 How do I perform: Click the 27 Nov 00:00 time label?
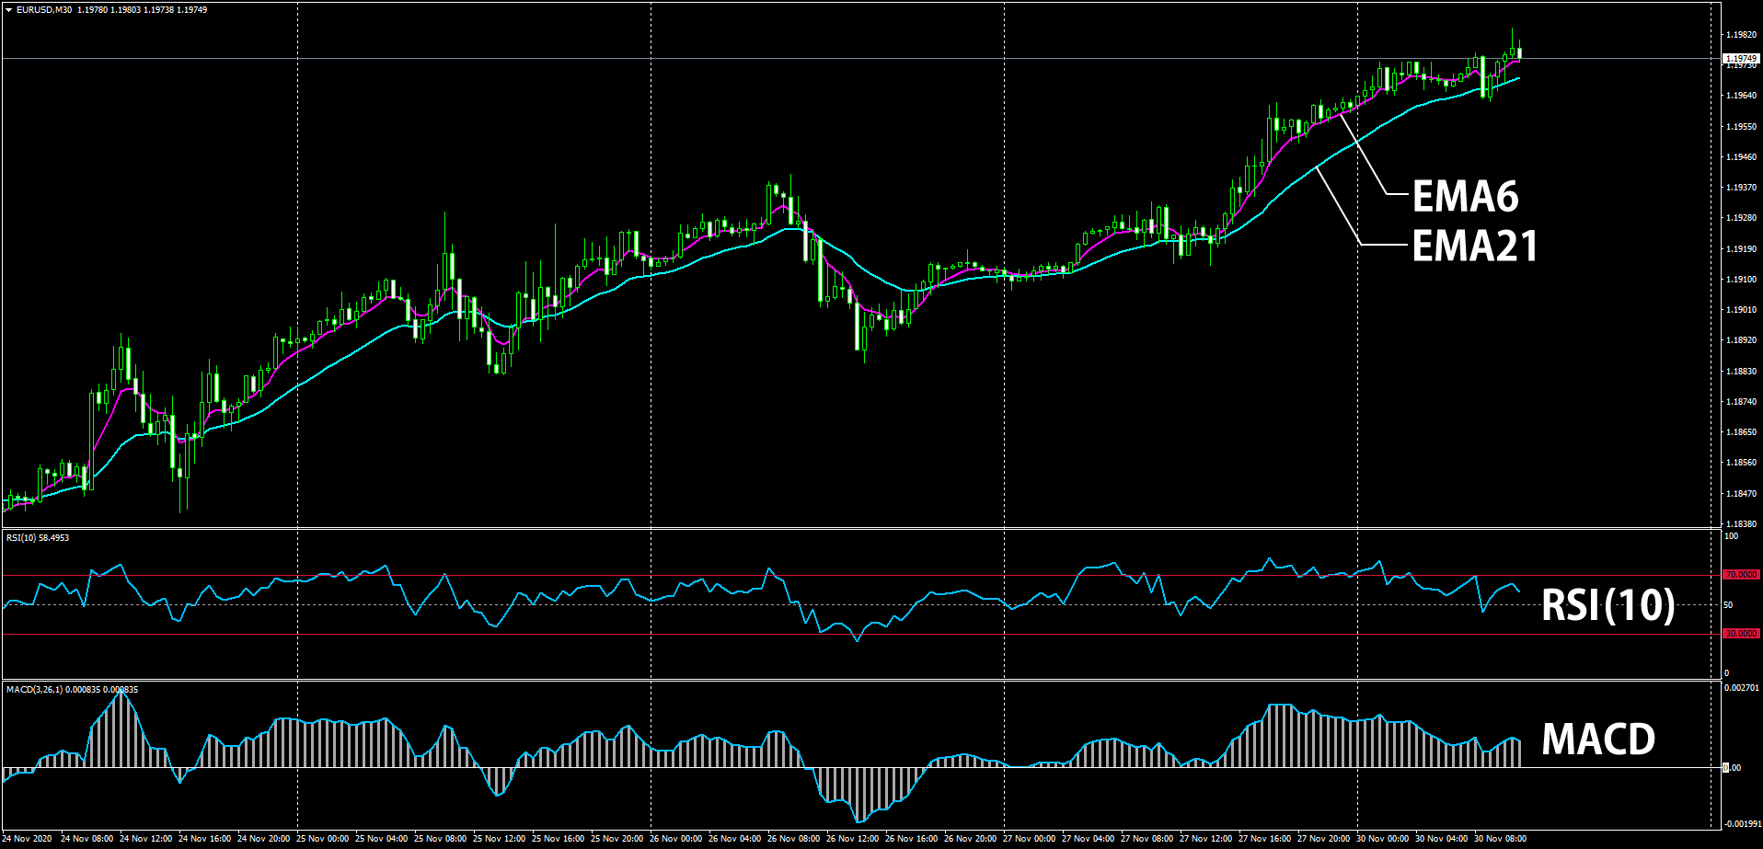[1029, 838]
